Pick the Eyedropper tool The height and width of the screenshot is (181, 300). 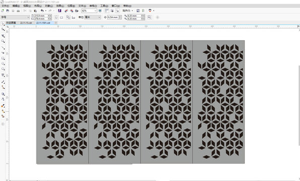click(x=3, y=106)
